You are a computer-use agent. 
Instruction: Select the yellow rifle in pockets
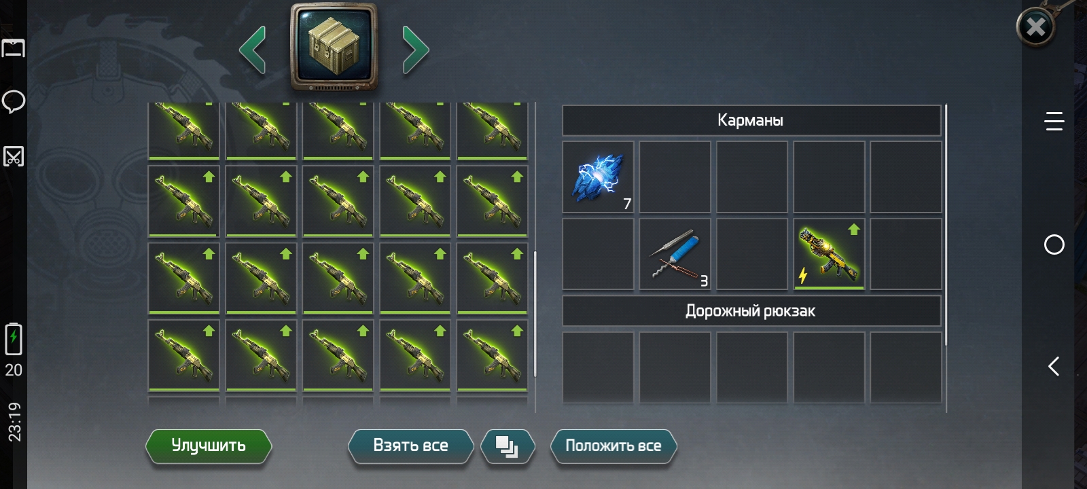(x=829, y=254)
